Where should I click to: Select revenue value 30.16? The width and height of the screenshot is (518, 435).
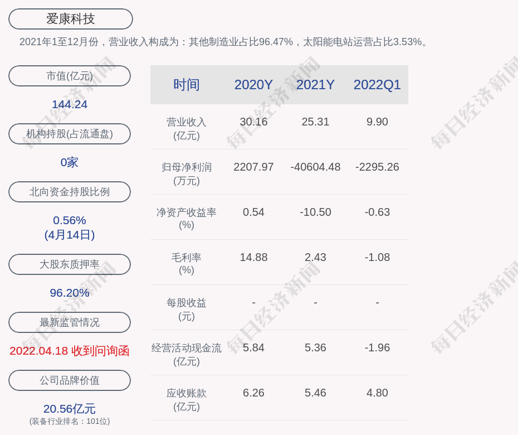(253, 122)
